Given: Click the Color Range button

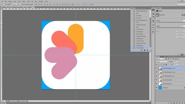Looking at the screenshot, I should pyautogui.click(x=180, y=34).
